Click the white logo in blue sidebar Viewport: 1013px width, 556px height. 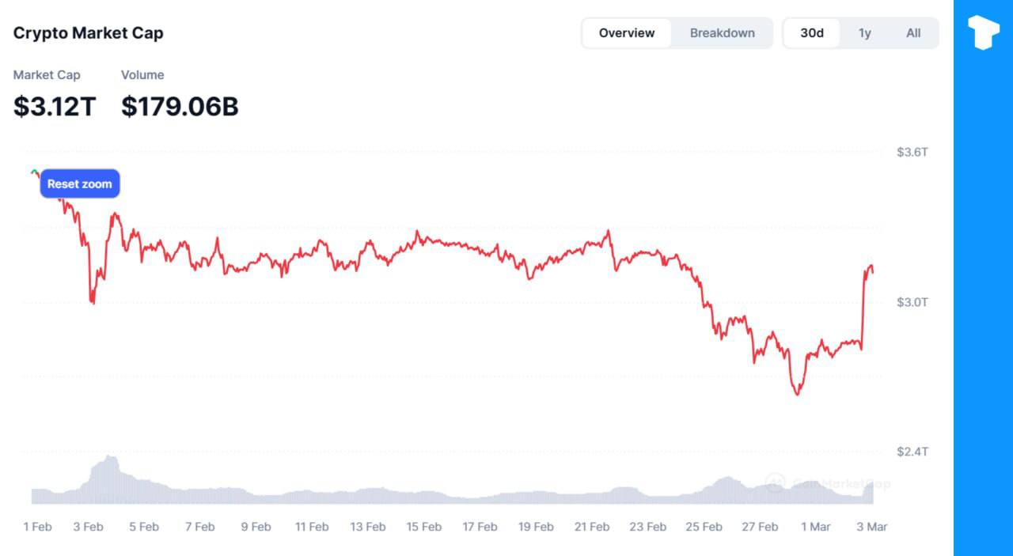pyautogui.click(x=983, y=33)
